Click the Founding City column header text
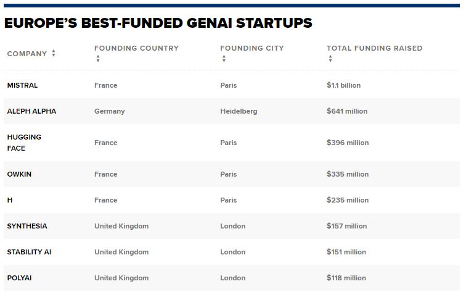Image resolution: width=466 pixels, height=297 pixels. pyautogui.click(x=252, y=48)
